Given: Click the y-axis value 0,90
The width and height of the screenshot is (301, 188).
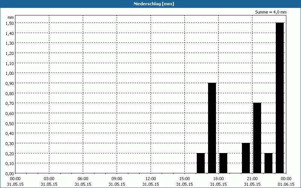Looking at the screenshot, I should point(10,83).
